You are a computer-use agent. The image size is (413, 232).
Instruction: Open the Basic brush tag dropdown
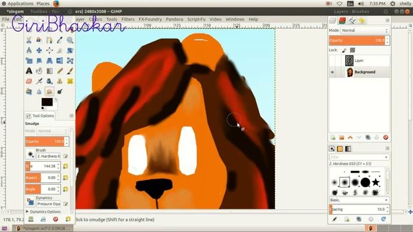pos(359,200)
